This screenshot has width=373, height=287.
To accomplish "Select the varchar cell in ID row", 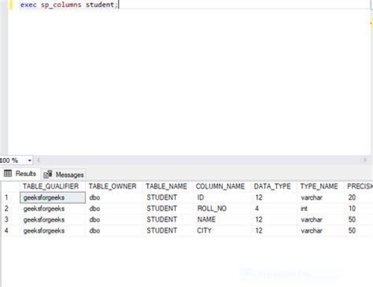I will point(321,197).
